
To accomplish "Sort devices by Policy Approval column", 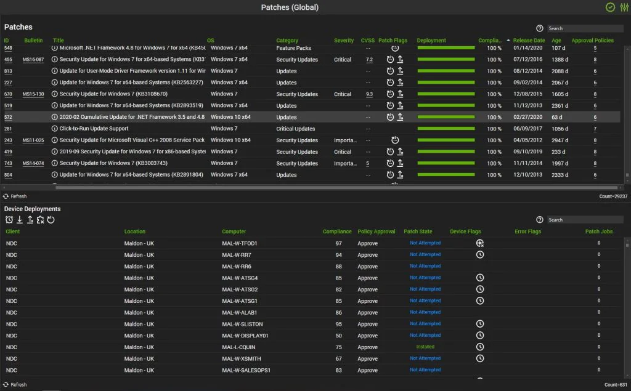I will [x=377, y=232].
